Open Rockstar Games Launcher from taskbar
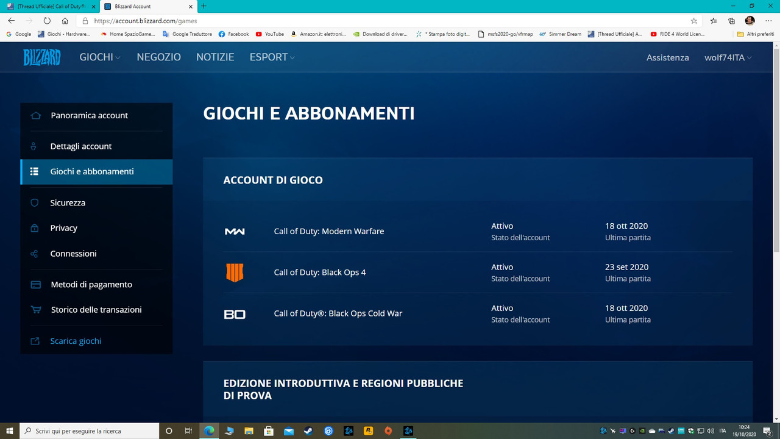The height and width of the screenshot is (439, 780). pyautogui.click(x=368, y=431)
